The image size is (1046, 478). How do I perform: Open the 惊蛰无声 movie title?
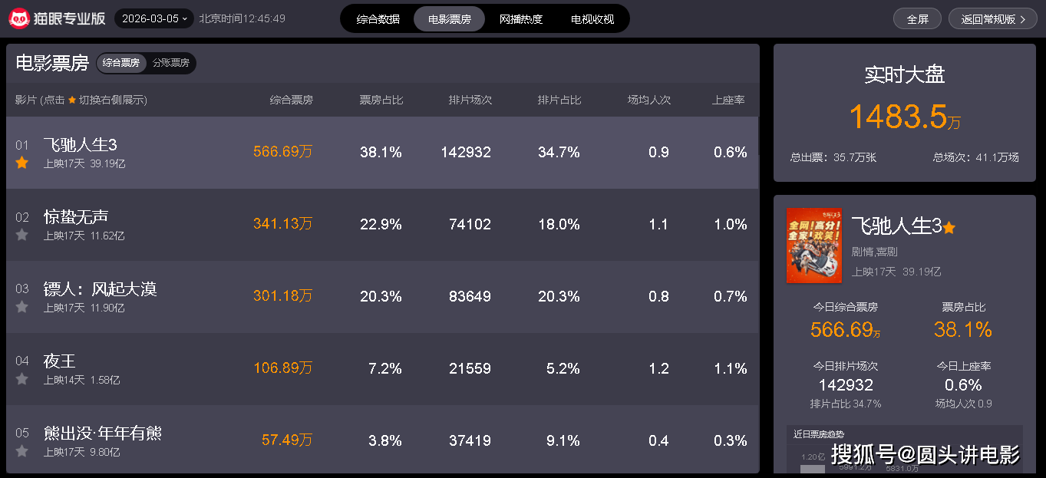[x=76, y=217]
